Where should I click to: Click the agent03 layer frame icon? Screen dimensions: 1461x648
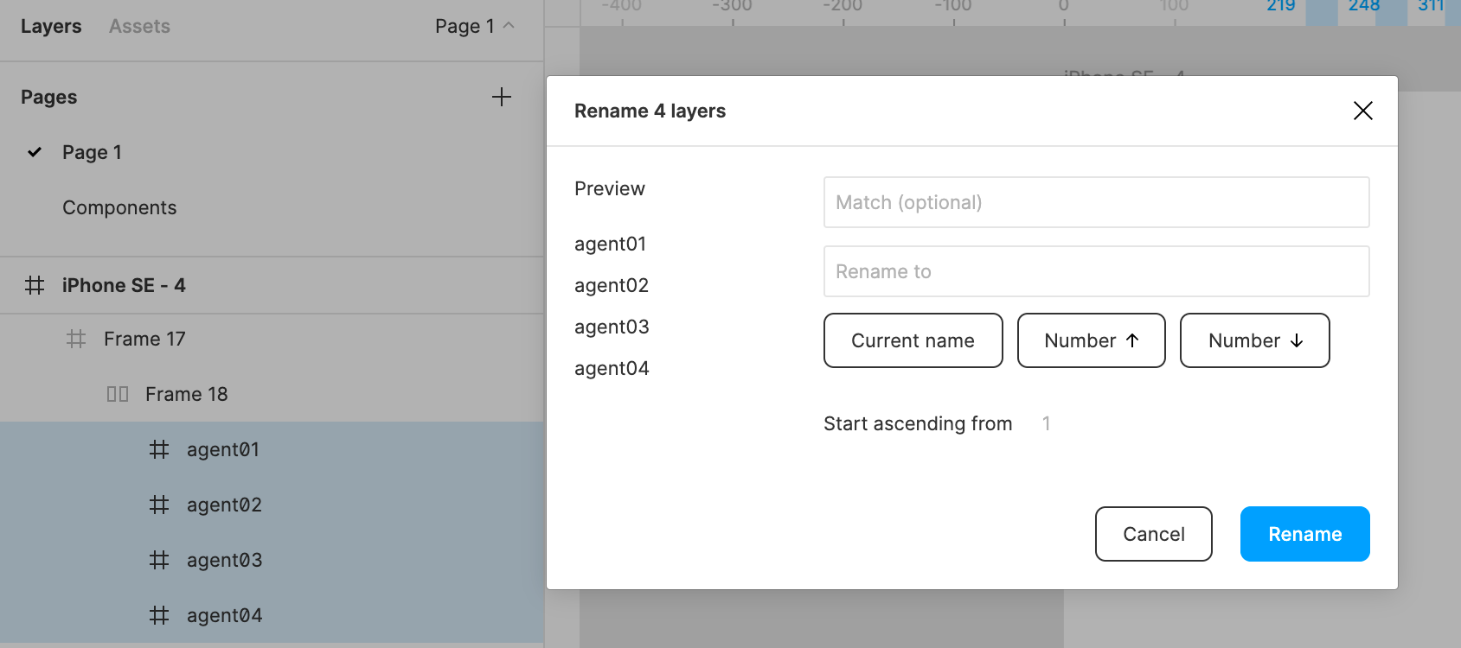[159, 560]
